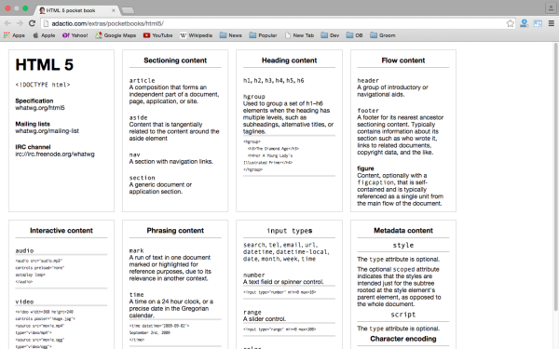This screenshot has width=559, height=349.
Task: Click the Specification label
Action: click(34, 101)
